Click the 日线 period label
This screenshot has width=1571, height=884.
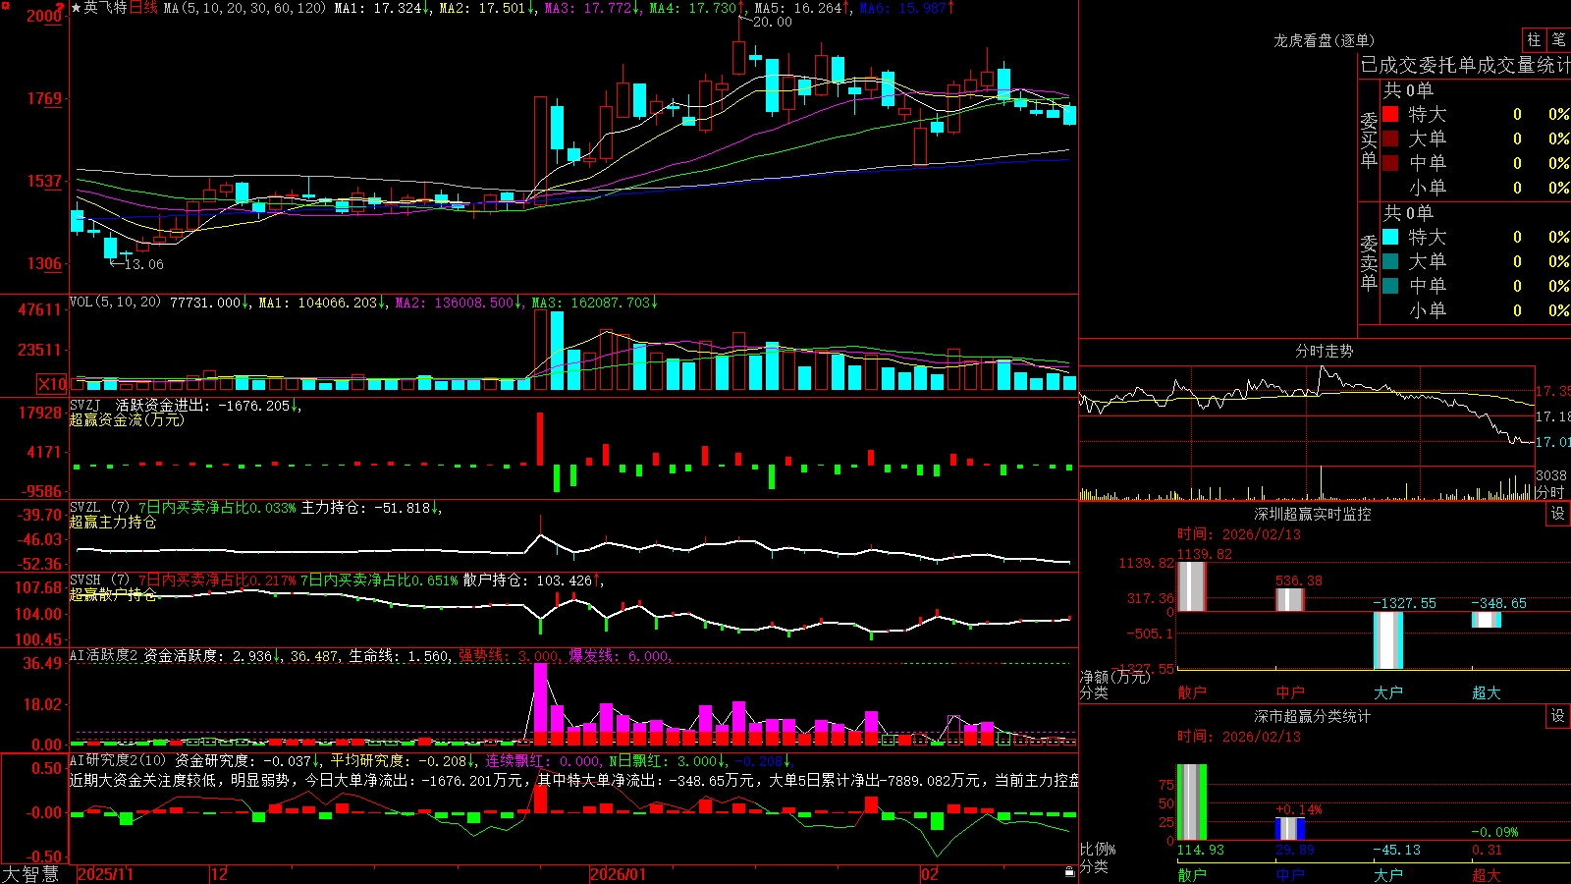(143, 8)
